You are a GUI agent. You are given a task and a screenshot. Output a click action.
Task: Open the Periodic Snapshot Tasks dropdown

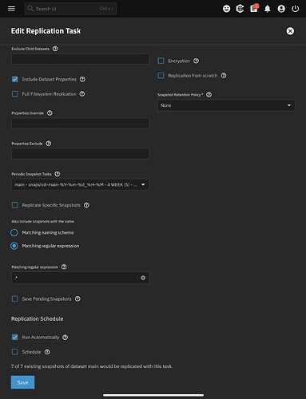coord(80,184)
